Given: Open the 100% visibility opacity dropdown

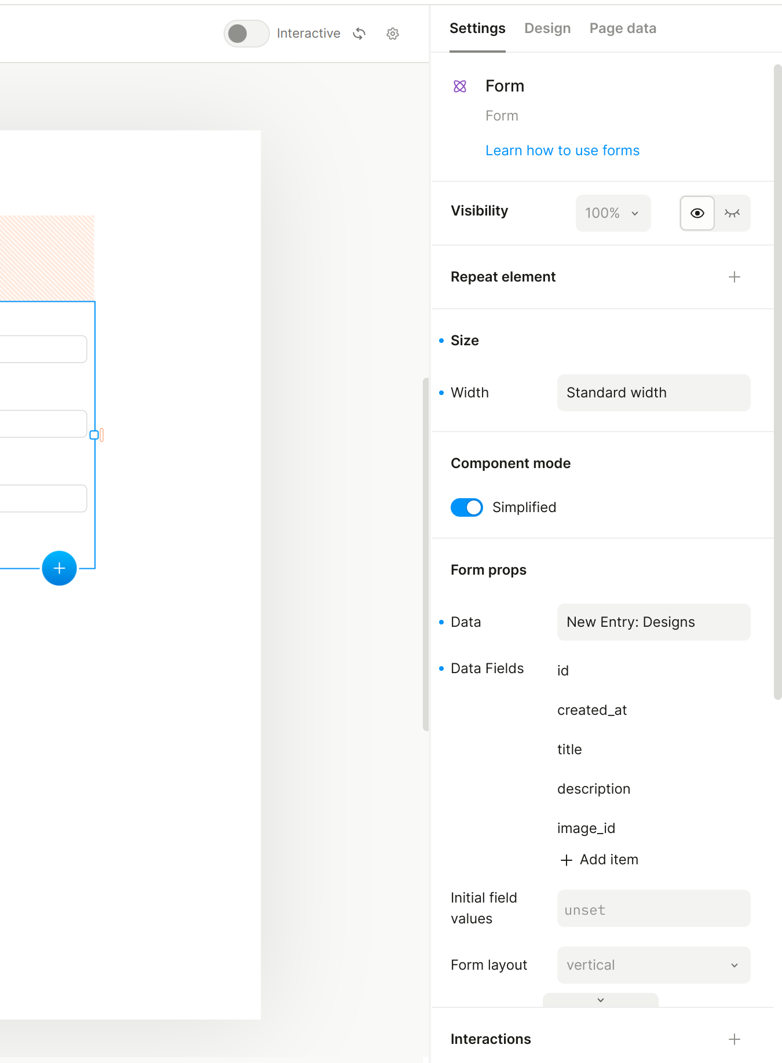Looking at the screenshot, I should coord(613,213).
